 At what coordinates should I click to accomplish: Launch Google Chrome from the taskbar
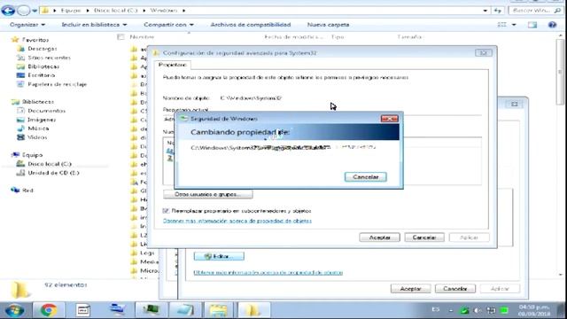pyautogui.click(x=49, y=310)
